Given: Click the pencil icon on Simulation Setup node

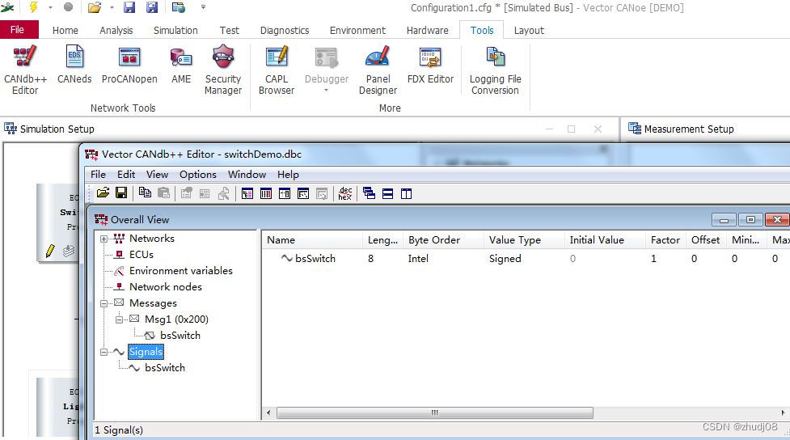Looking at the screenshot, I should click(x=50, y=251).
